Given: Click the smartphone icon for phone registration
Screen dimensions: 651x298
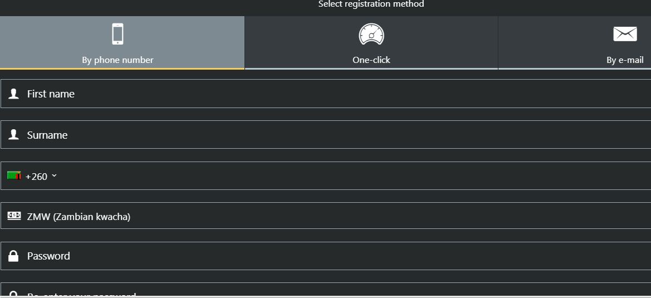Looking at the screenshot, I should 118,34.
